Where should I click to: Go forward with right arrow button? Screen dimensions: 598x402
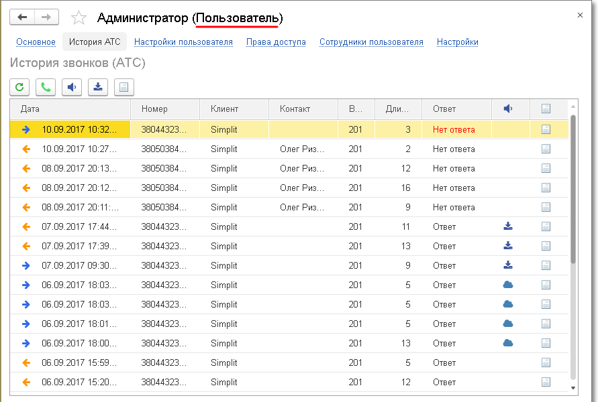click(46, 17)
